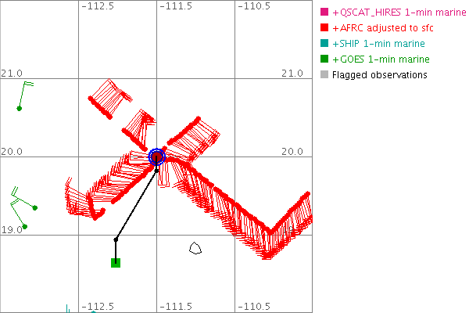Click the small black island outline
Image resolution: width=469 pixels, height=313 pixels.
195,249
